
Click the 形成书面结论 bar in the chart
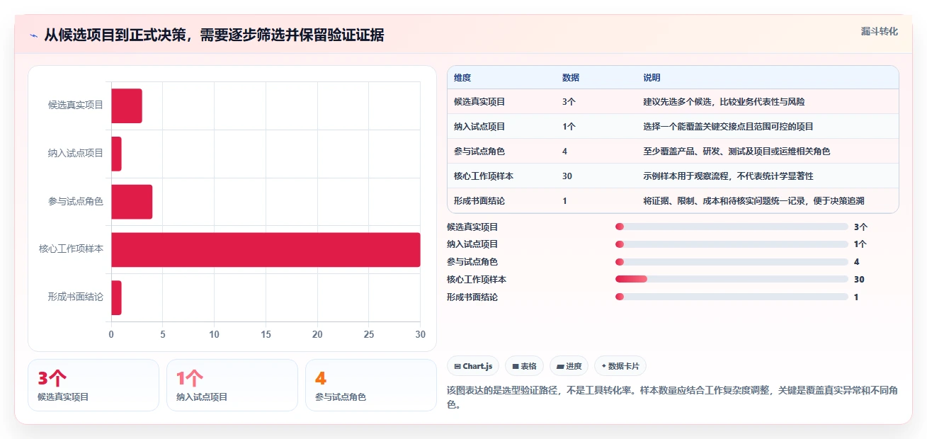pos(116,298)
